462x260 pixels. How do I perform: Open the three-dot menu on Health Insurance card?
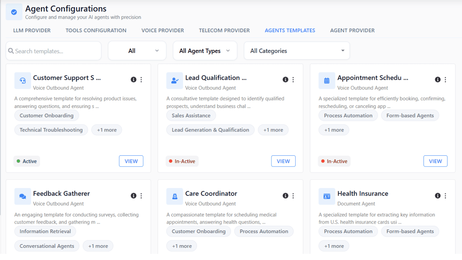(x=445, y=195)
